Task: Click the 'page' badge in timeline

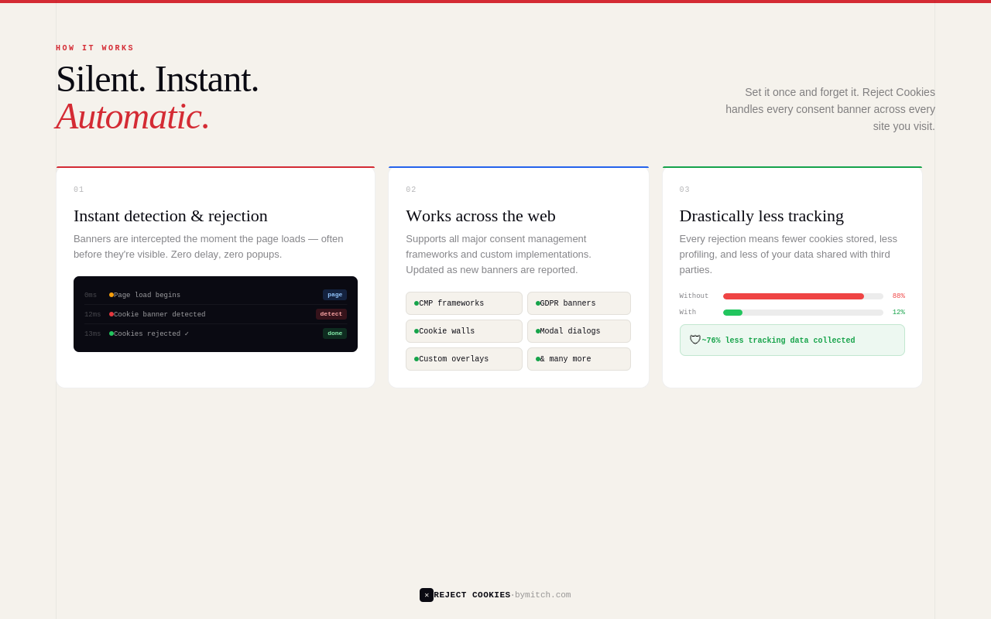Action: (x=334, y=295)
